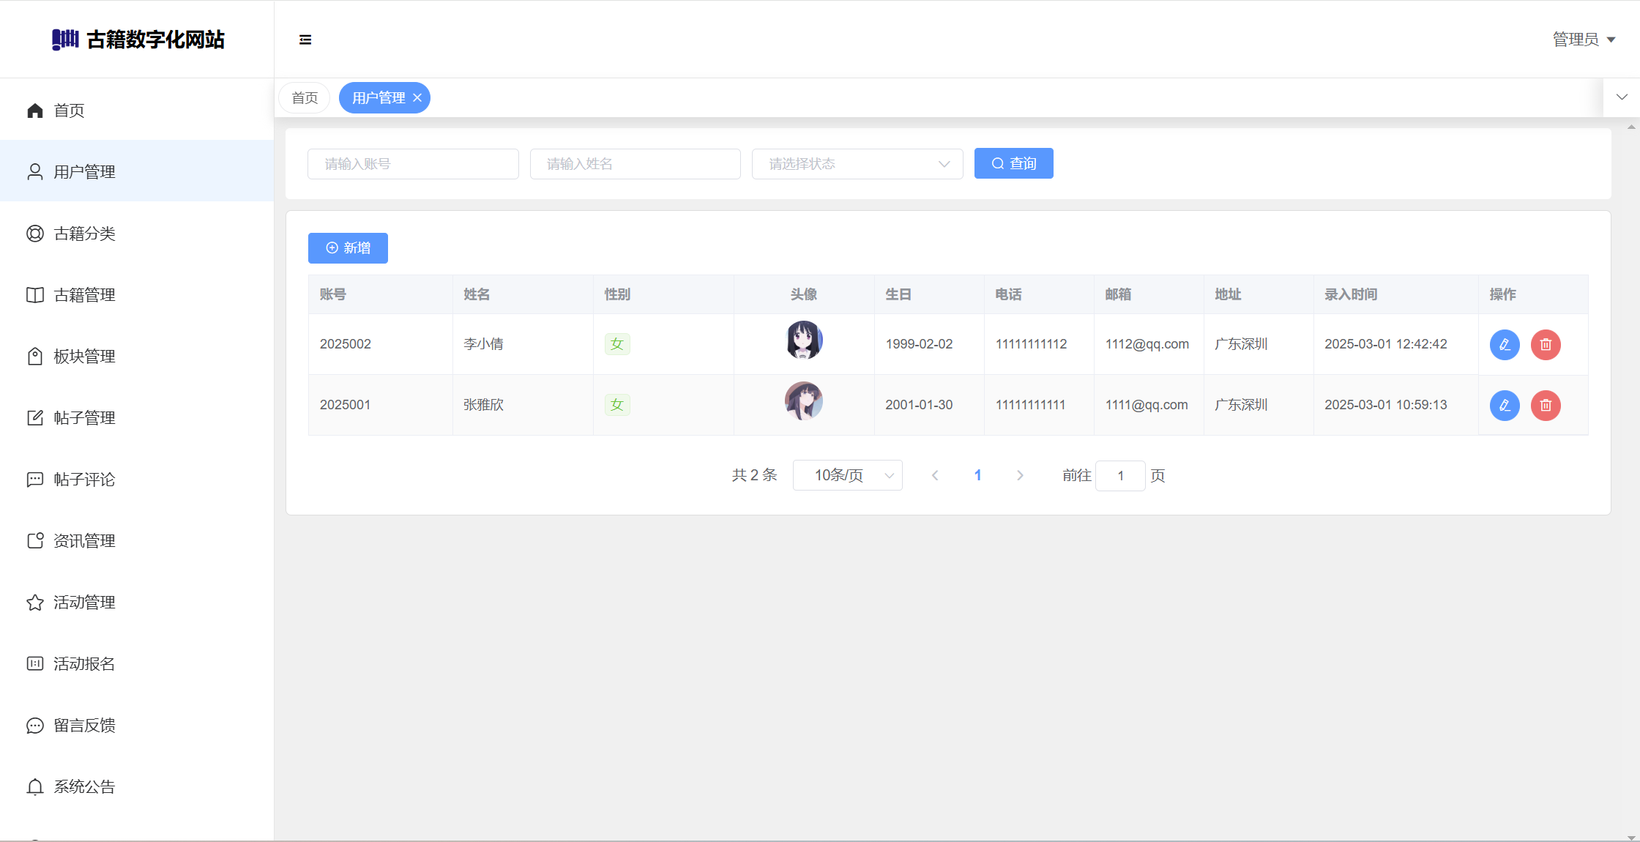Image resolution: width=1640 pixels, height=842 pixels.
Task: Collapse sidebar with hamburger menu icon
Action: tap(305, 40)
